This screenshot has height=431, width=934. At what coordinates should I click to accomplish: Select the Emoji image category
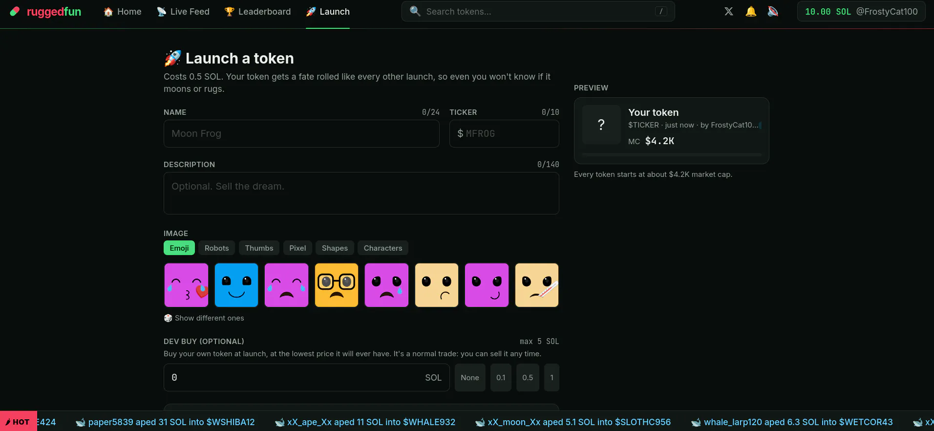[179, 248]
